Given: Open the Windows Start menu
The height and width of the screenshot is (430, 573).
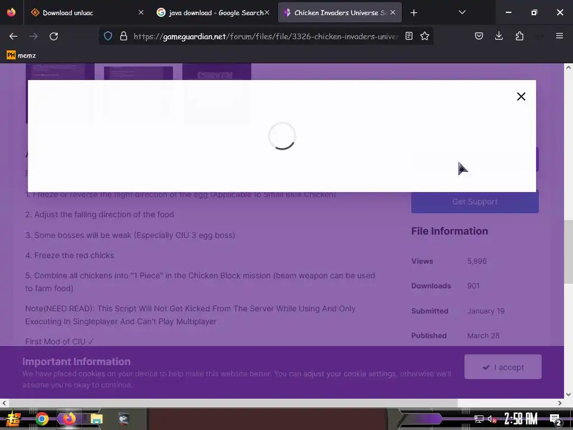Looking at the screenshot, I should point(13,419).
